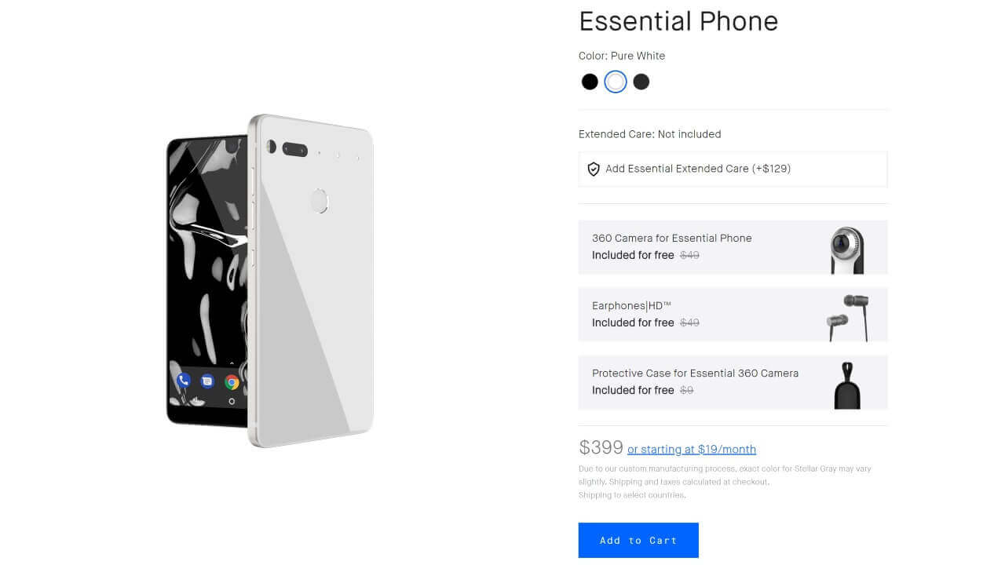
Task: Click the shield icon for Extended Care
Action: (x=594, y=169)
